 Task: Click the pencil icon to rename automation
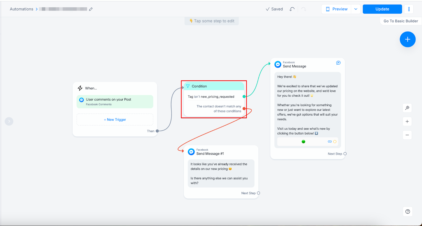click(91, 9)
